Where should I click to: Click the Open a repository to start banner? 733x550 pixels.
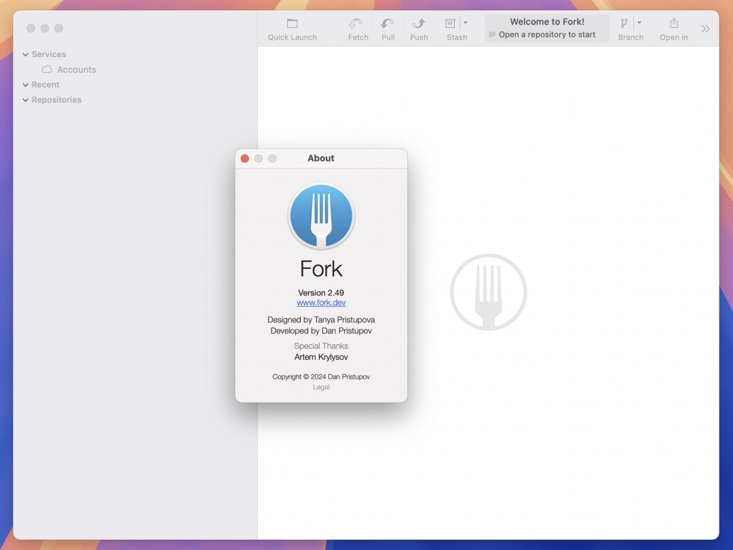546,34
